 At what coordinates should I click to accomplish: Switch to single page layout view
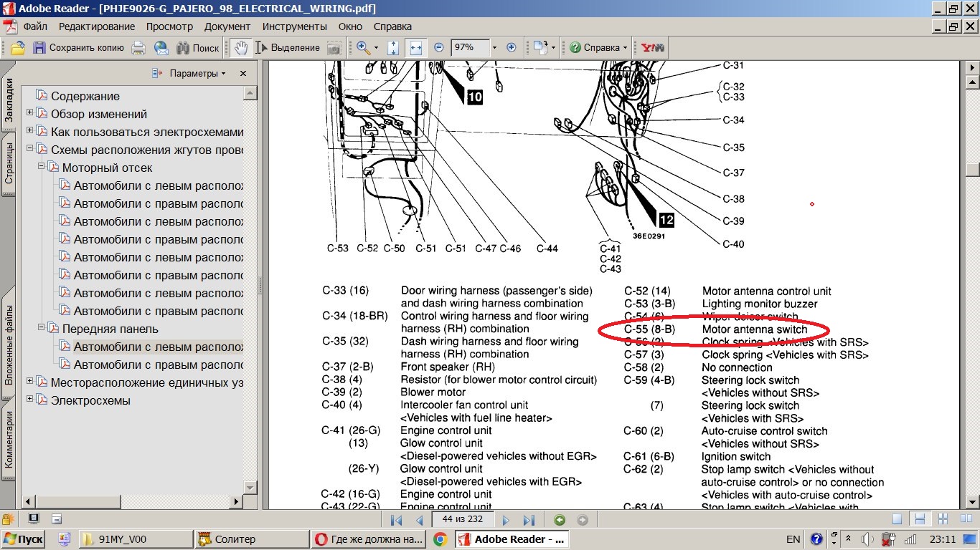(x=897, y=520)
